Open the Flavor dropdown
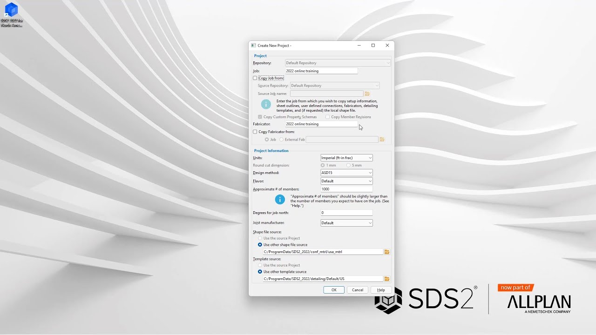 tap(346, 181)
